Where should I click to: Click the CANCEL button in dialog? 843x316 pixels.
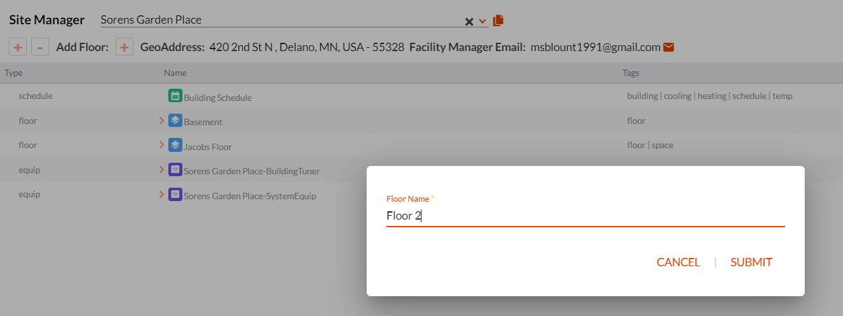(x=678, y=262)
